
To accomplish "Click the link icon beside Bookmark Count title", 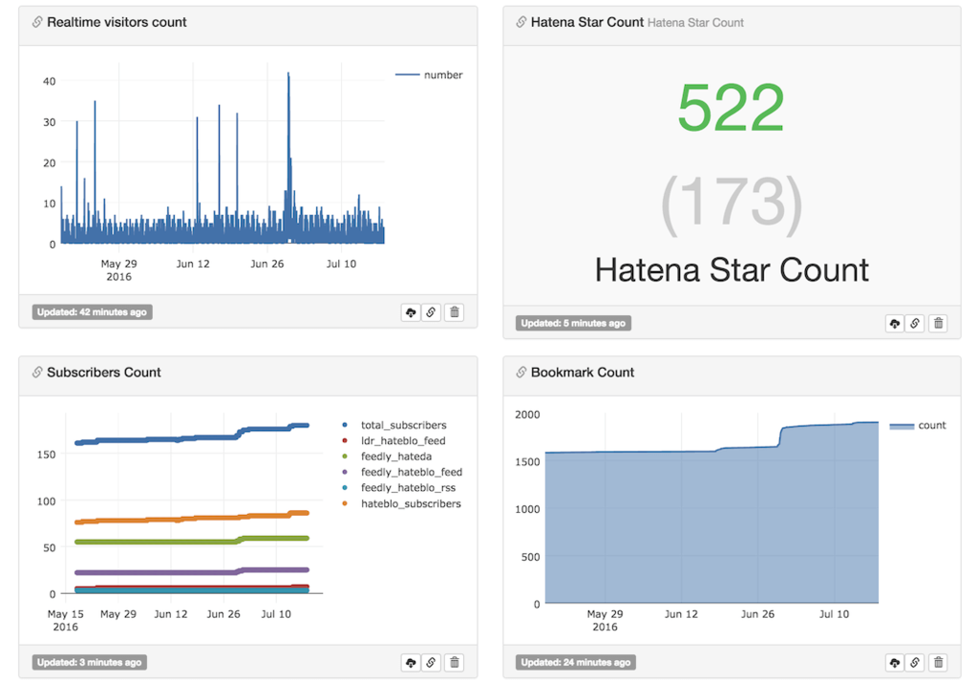I will [x=521, y=373].
